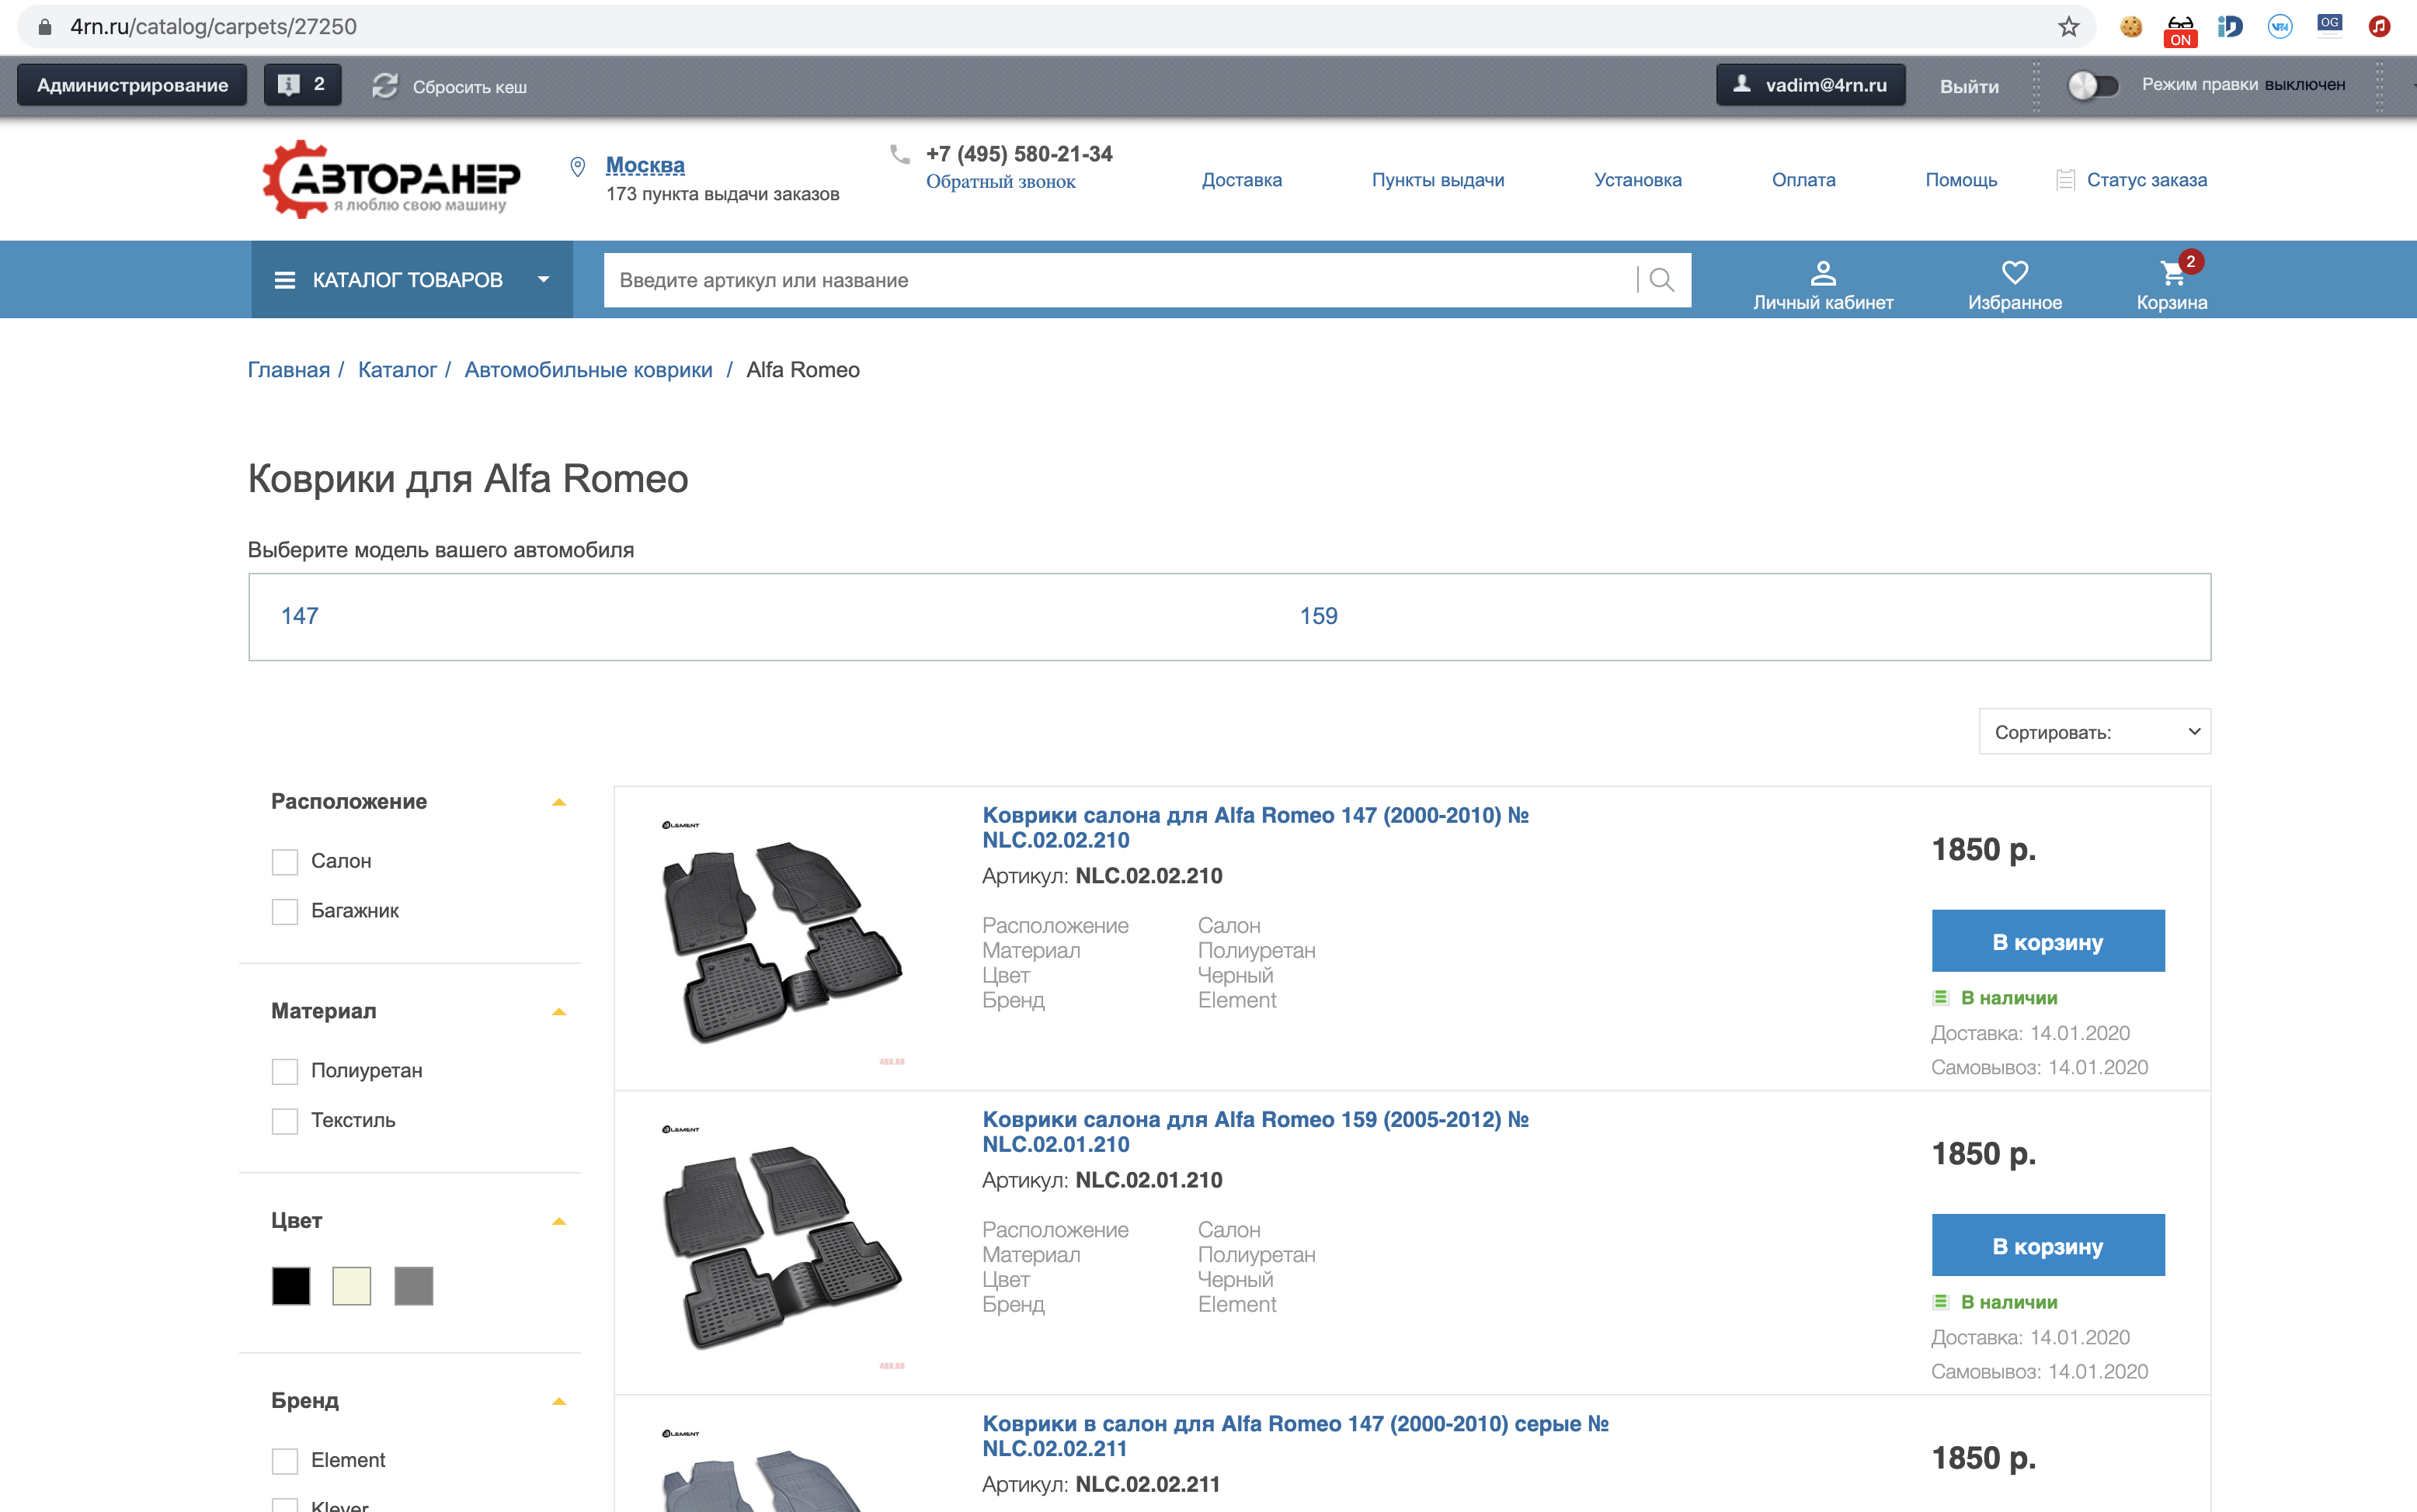The height and width of the screenshot is (1512, 2417).
Task: Click the browser address bar URL
Action: (x=213, y=27)
